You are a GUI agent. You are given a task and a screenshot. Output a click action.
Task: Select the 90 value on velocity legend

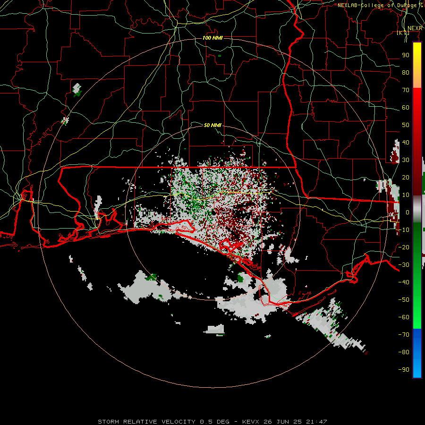[x=406, y=55]
